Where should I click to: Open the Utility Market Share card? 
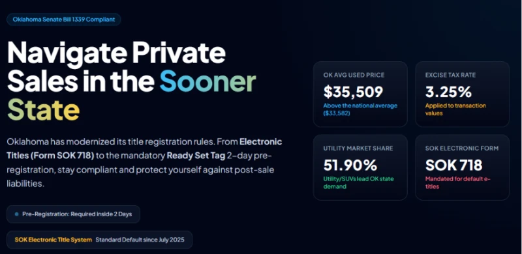360,167
